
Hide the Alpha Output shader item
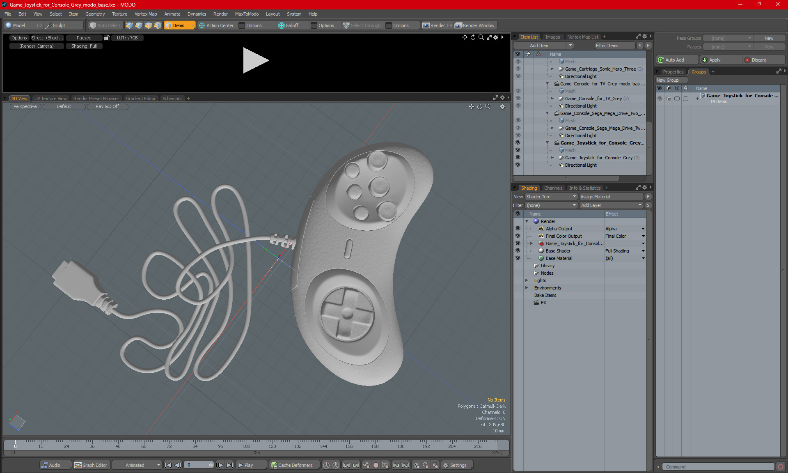(x=518, y=229)
